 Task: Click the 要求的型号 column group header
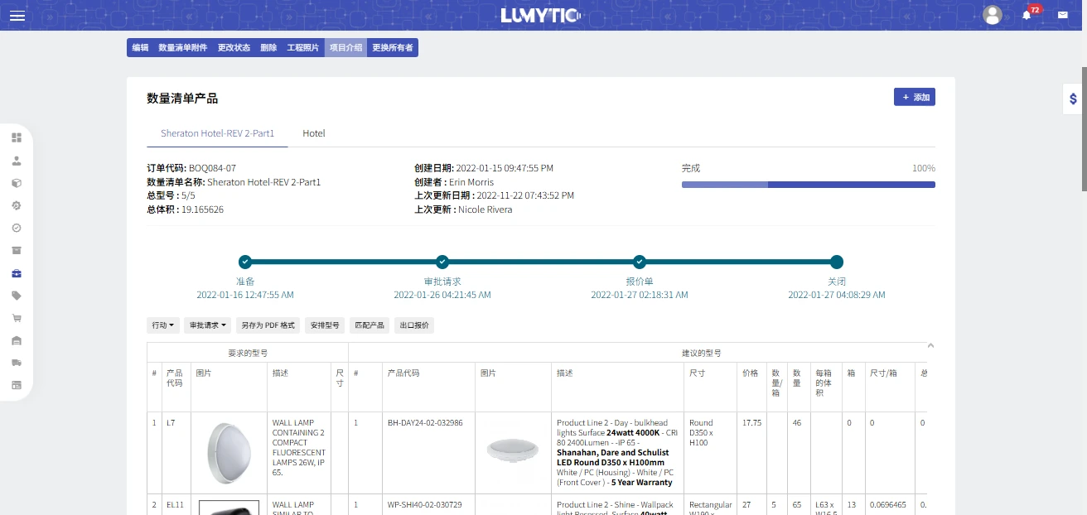pos(248,353)
